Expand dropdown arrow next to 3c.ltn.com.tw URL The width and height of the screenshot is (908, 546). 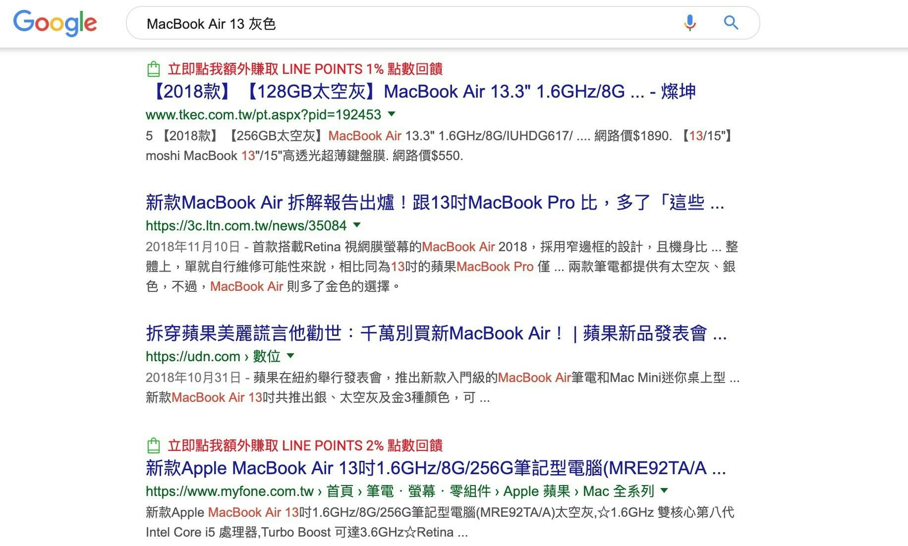tap(357, 225)
